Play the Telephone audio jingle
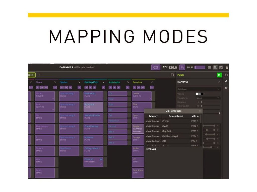 [117, 121]
